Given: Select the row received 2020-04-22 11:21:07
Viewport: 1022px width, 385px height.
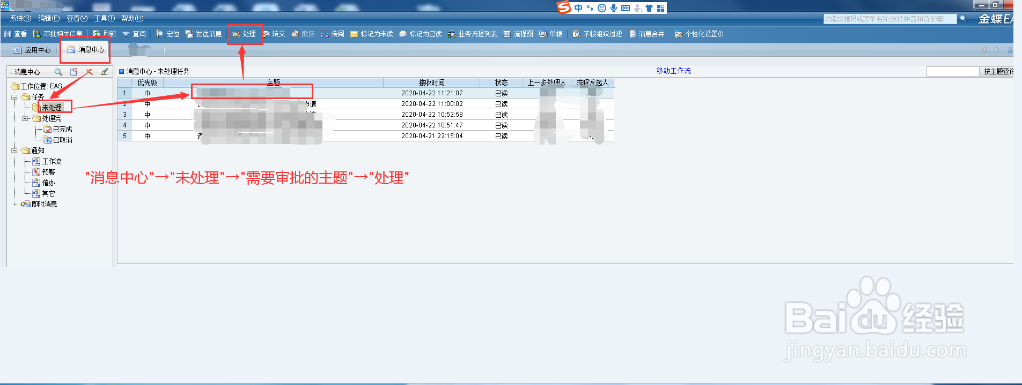Looking at the screenshot, I should click(365, 93).
